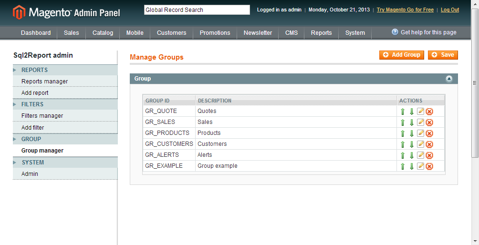Viewport: 479px width, 245px height.
Task: Follow the Try Magento Go for Free link
Action: [405, 10]
